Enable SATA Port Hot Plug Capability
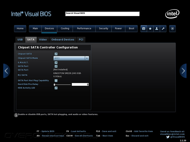The width and height of the screenshot is (190, 142). pos(56,80)
